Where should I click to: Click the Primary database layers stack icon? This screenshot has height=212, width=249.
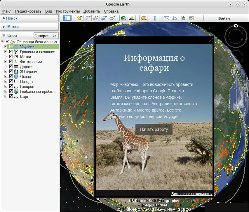coord(13,42)
